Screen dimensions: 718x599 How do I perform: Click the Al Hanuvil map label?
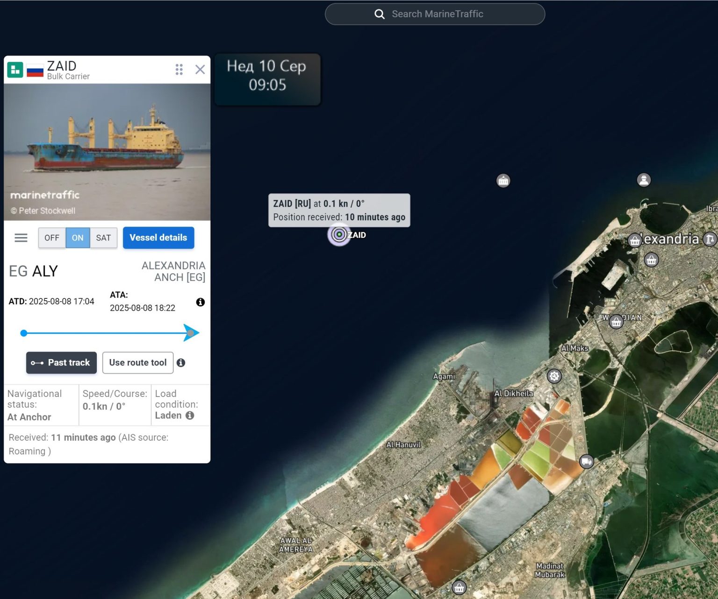[x=403, y=445]
